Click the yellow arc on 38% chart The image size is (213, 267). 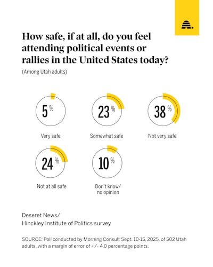[x=174, y=107]
